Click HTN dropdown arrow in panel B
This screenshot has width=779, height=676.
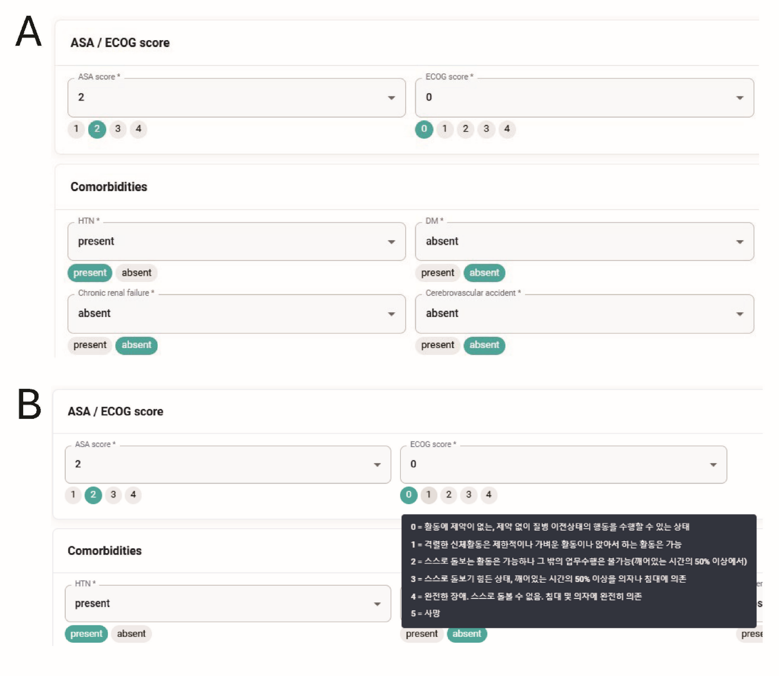(377, 604)
